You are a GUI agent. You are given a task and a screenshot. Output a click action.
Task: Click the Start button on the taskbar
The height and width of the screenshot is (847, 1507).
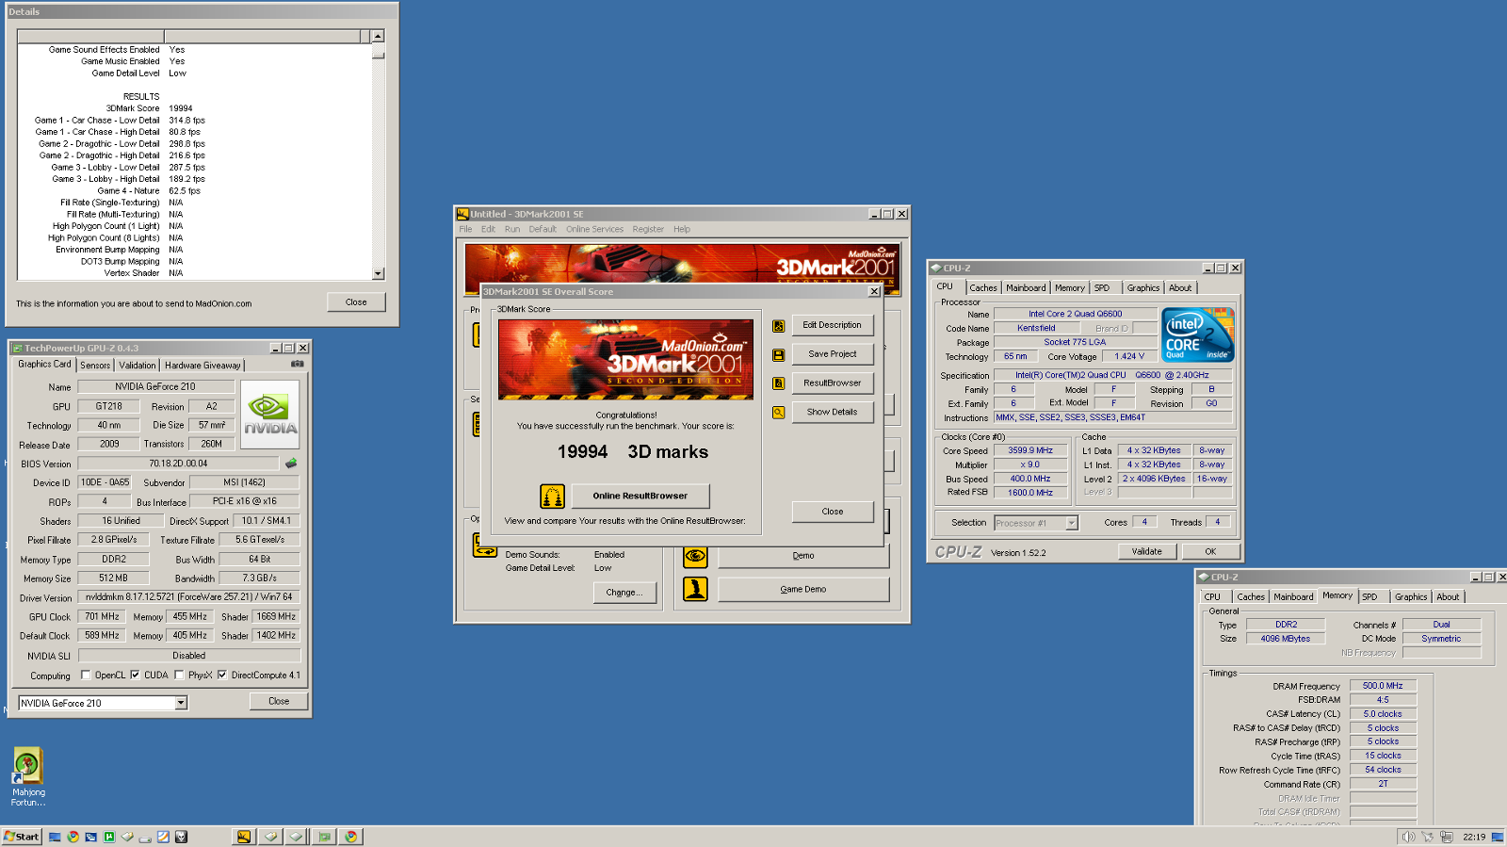tap(22, 837)
